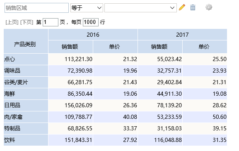Click the value 72,390.98
This screenshot has width=239, height=151.
click(80, 71)
